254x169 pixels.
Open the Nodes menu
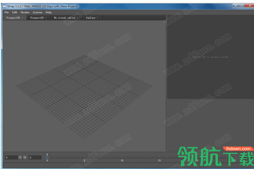point(25,12)
